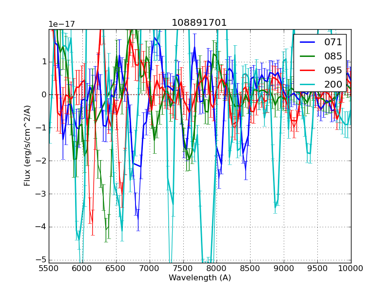Select the 1 y-axis tick label
Screen dimensions: 390x292
tap(43, 62)
